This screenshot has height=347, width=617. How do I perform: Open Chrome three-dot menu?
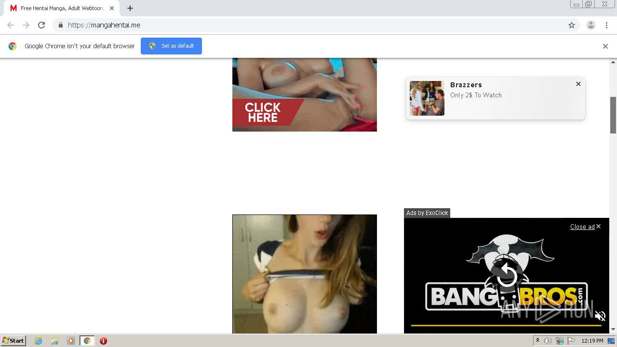coord(606,25)
